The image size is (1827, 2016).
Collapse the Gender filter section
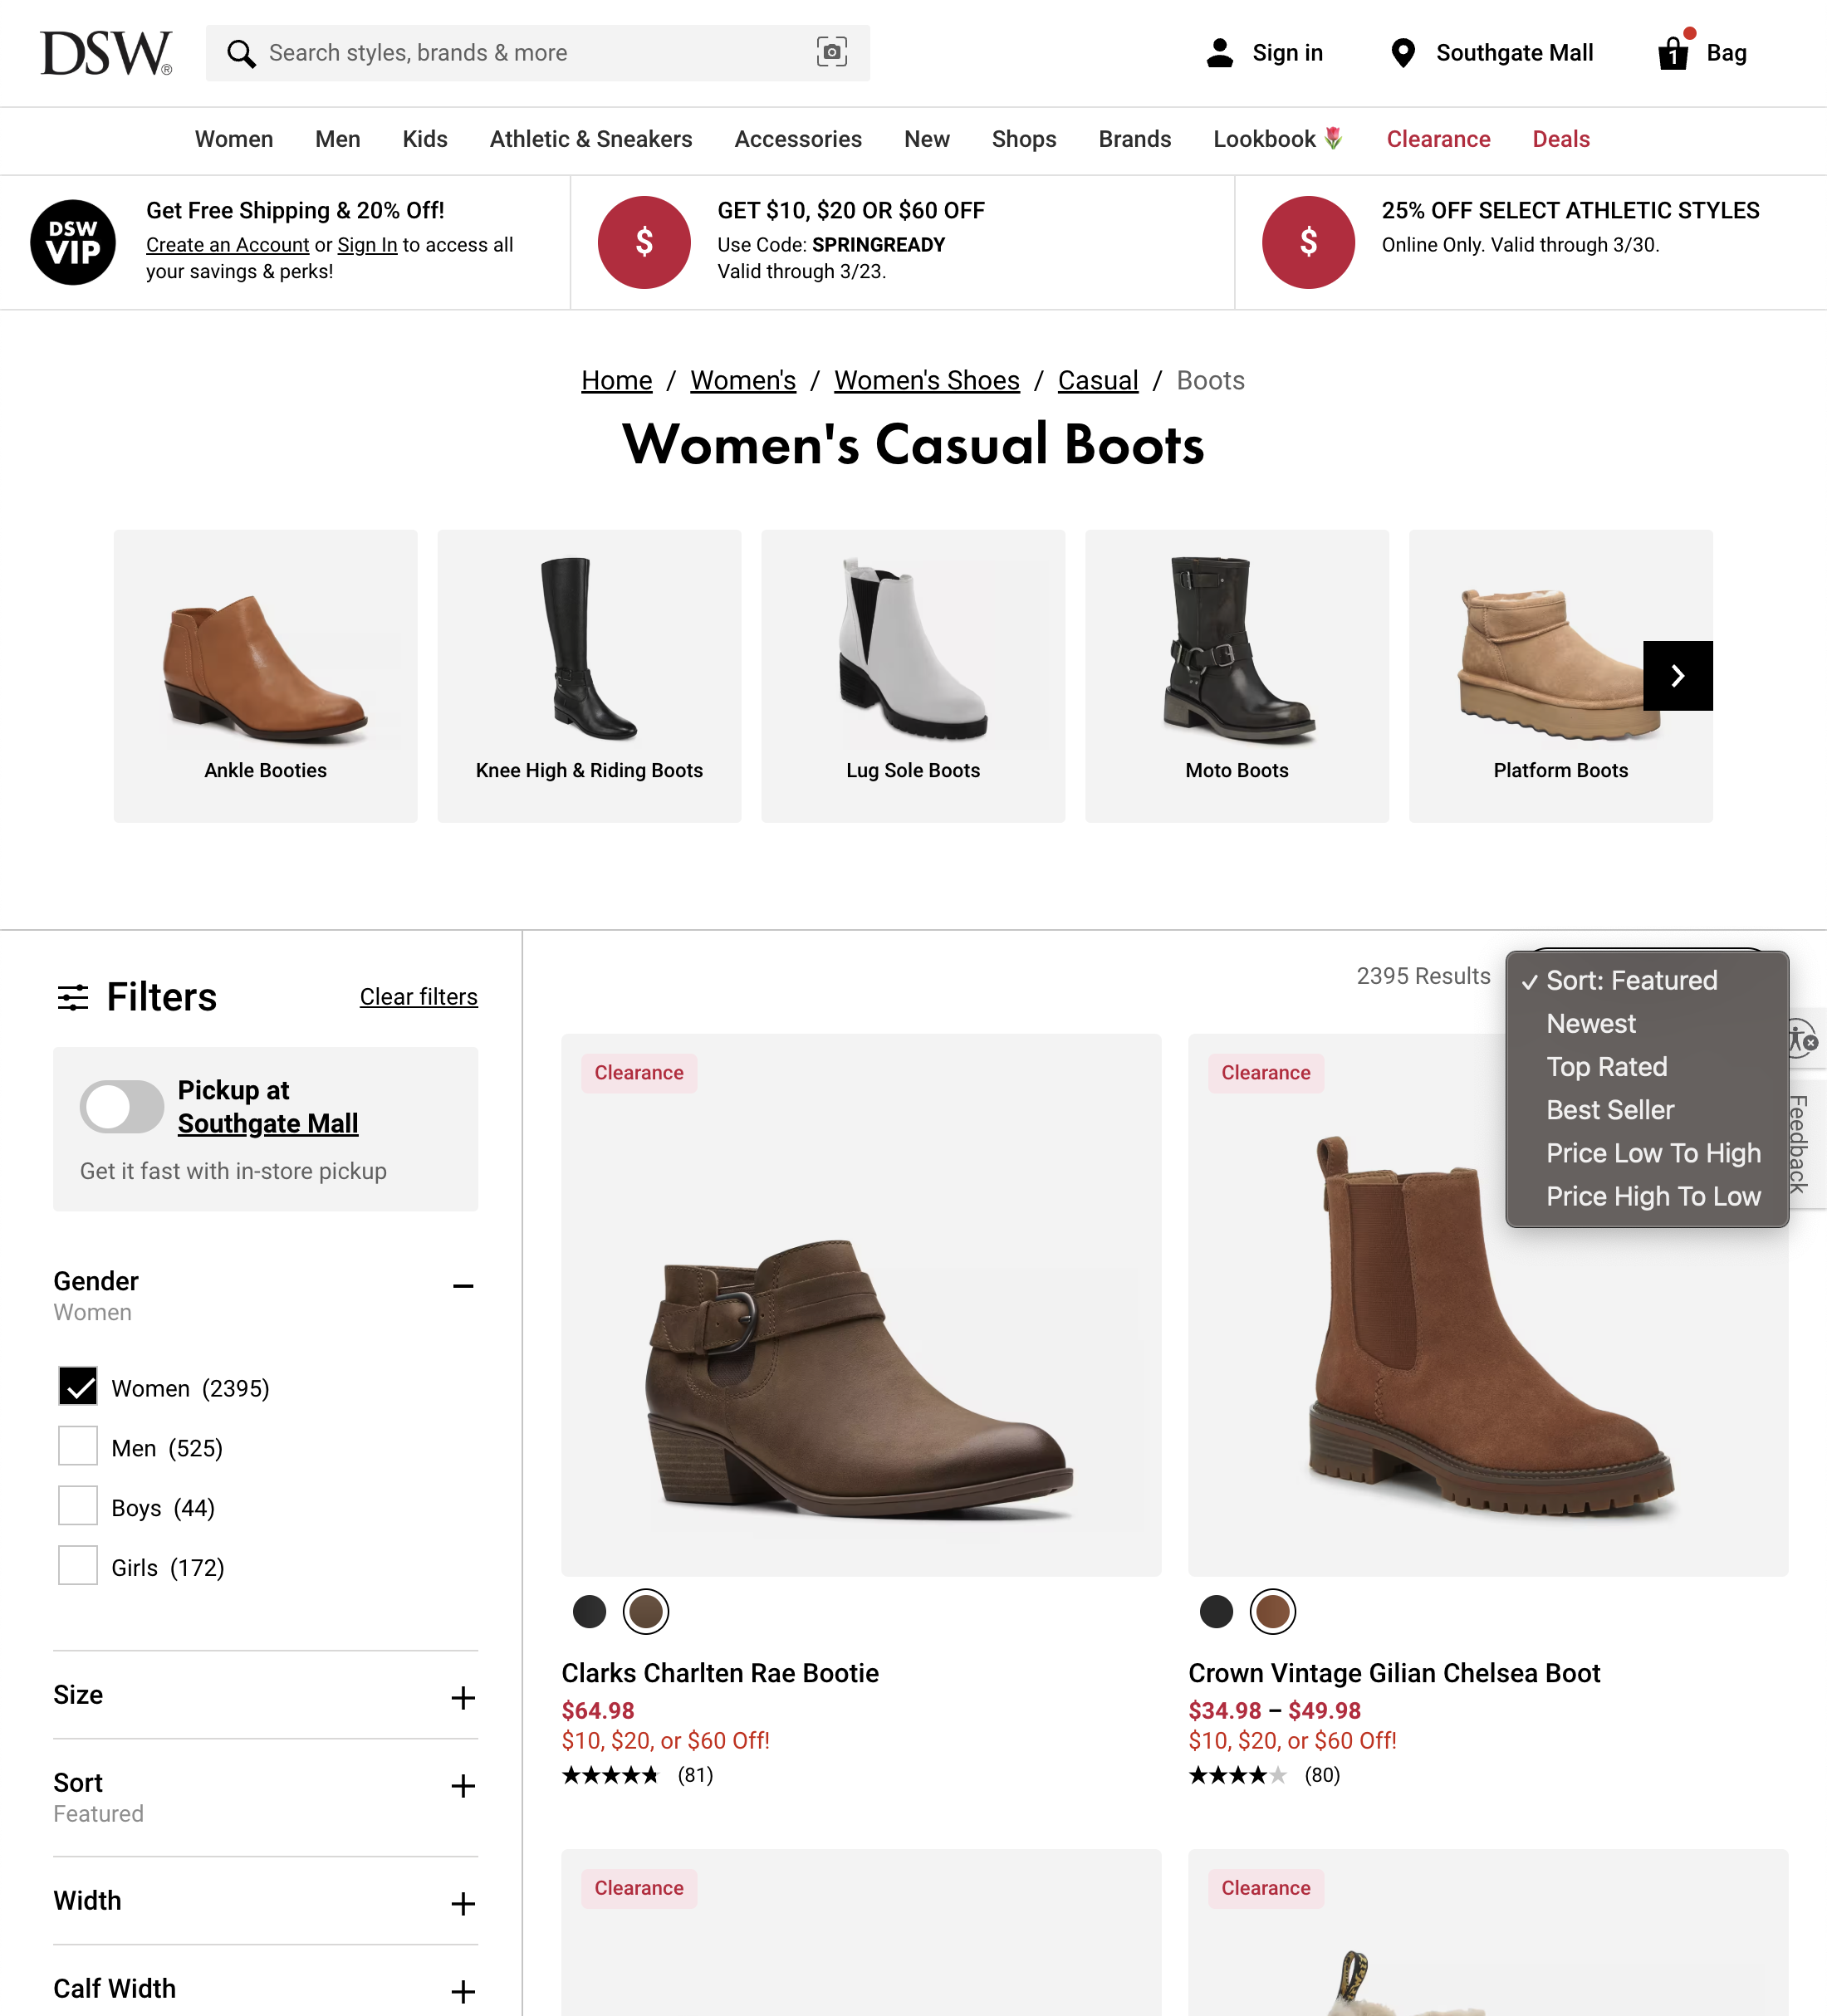462,1286
